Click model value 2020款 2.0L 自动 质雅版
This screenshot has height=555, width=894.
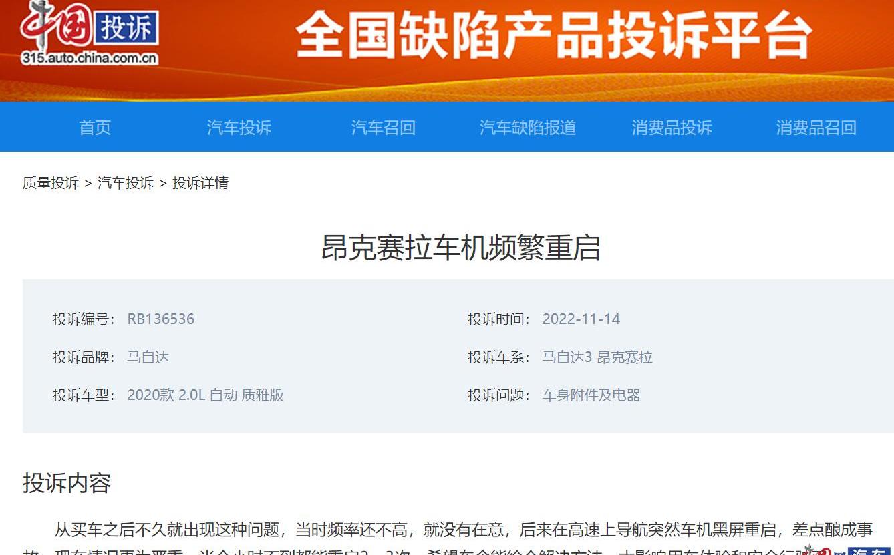click(x=206, y=395)
